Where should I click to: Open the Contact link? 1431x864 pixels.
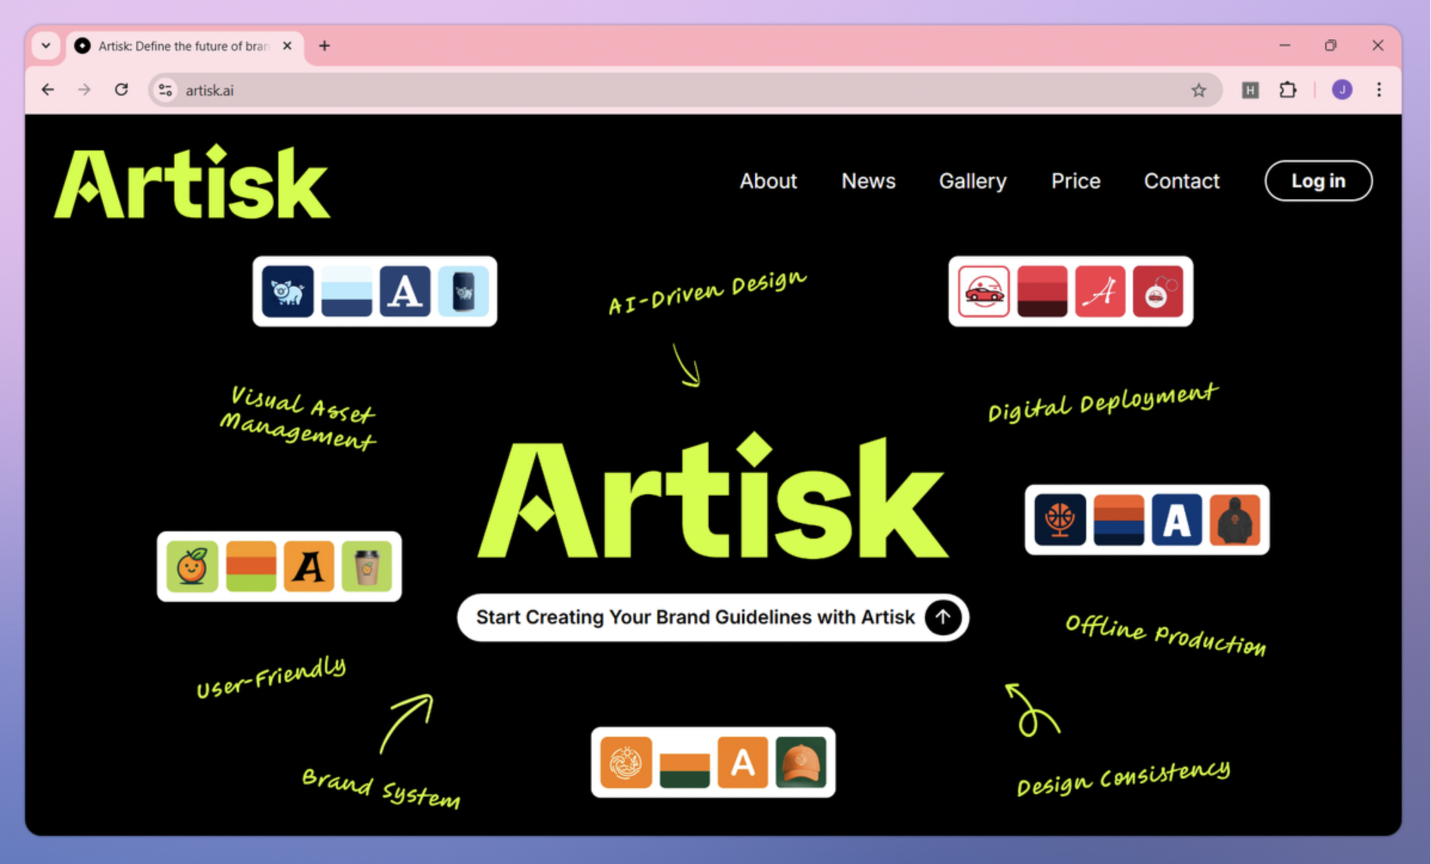click(x=1181, y=181)
